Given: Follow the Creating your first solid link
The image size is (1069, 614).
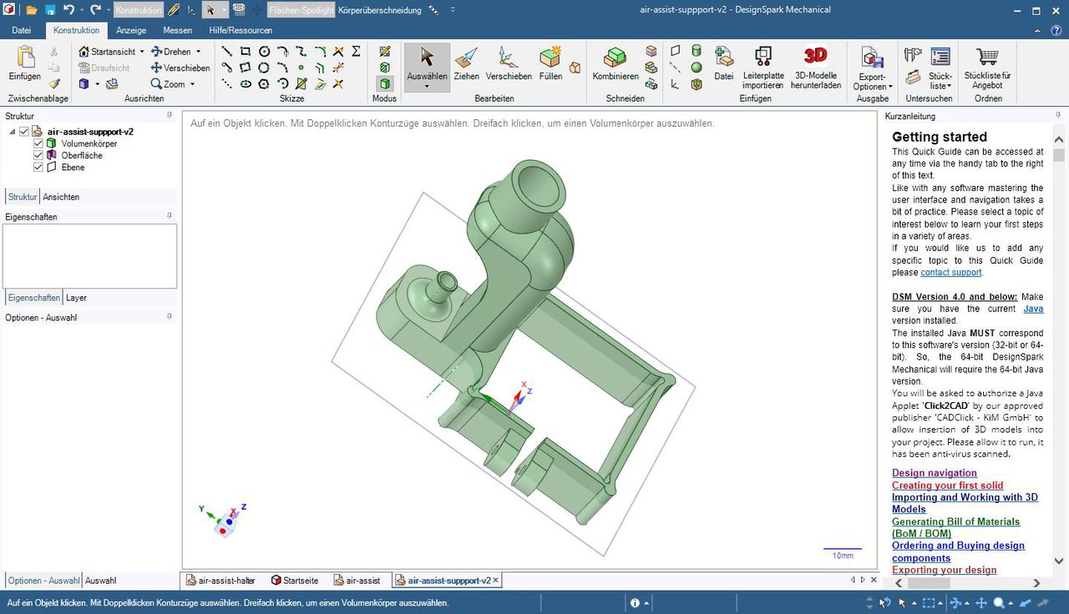Looking at the screenshot, I should coord(947,485).
